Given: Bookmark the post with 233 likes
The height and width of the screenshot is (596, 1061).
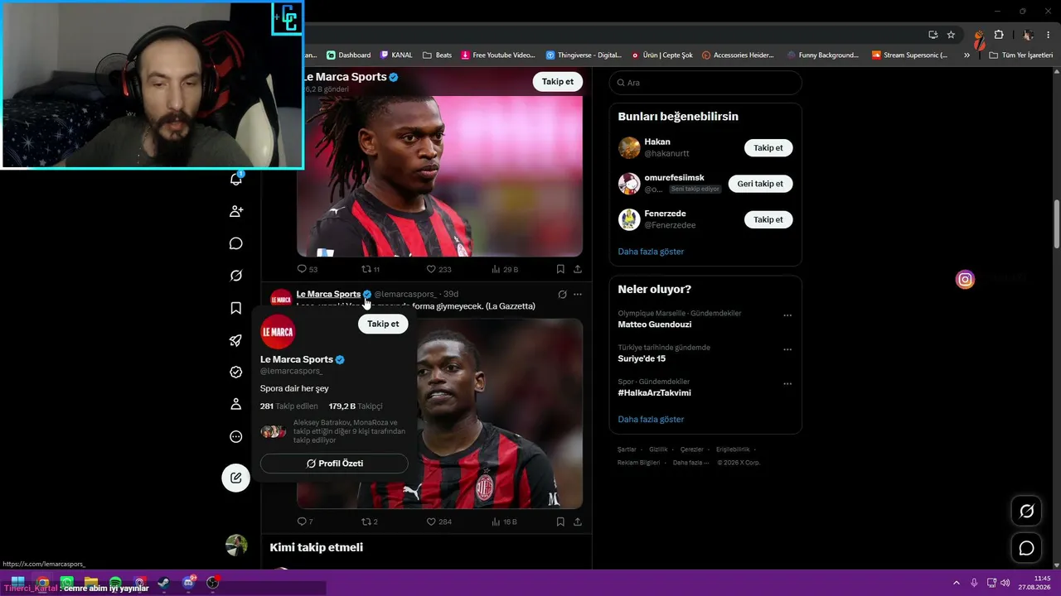Looking at the screenshot, I should (x=560, y=269).
